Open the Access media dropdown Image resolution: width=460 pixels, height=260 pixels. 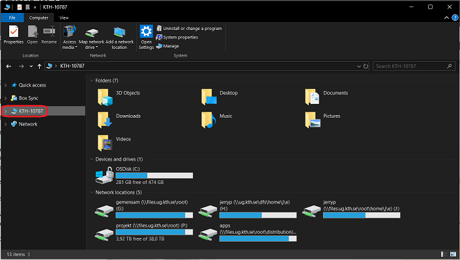(70, 47)
